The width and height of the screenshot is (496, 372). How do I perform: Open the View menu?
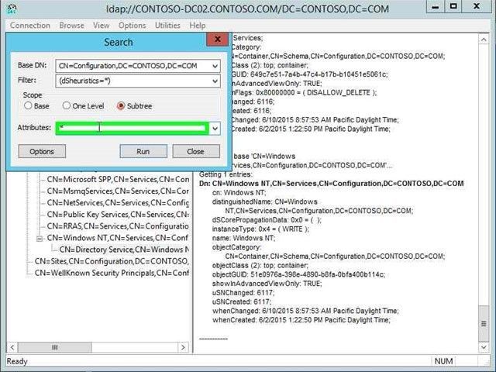(x=102, y=26)
